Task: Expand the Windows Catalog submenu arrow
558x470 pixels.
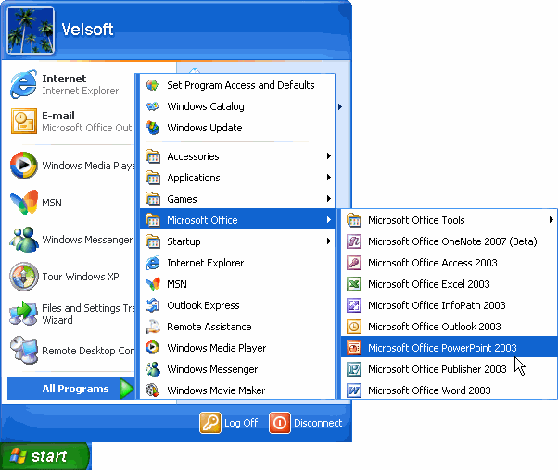Action: (340, 106)
